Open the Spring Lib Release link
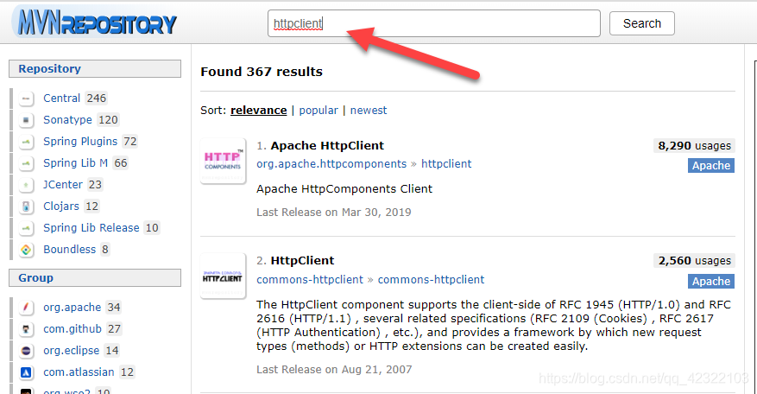 [x=91, y=228]
